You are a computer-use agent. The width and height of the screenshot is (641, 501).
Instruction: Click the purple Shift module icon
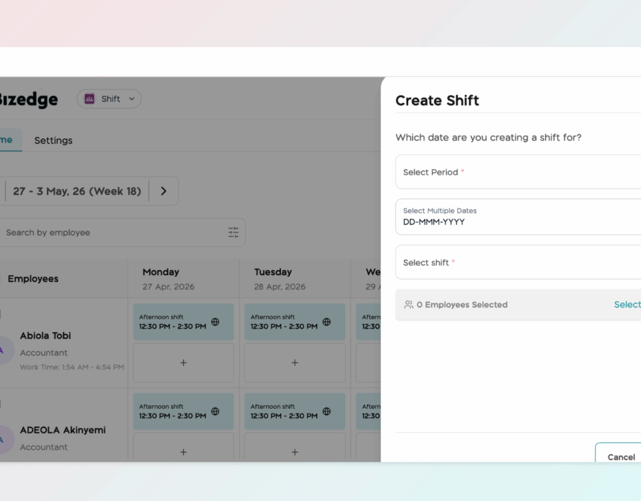(x=89, y=99)
